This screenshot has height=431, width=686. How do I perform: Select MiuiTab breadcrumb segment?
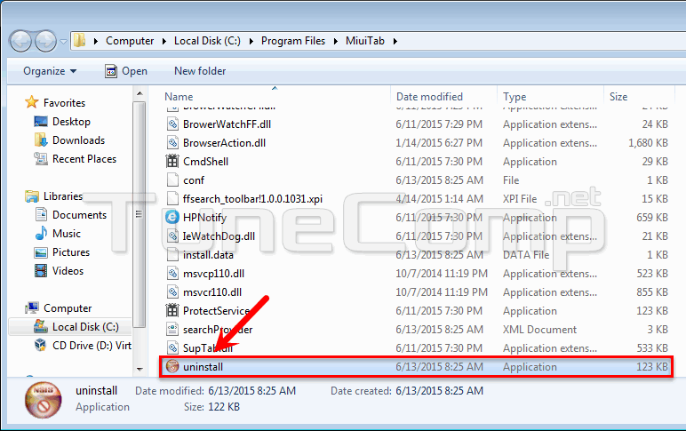click(x=365, y=41)
